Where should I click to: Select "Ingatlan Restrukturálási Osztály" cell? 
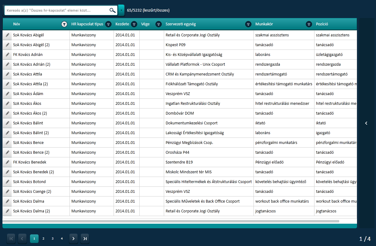(209, 104)
